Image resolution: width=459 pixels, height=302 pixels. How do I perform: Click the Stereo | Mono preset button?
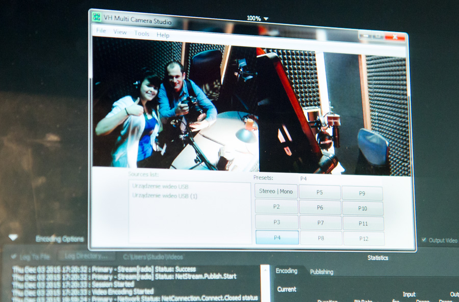pos(276,191)
